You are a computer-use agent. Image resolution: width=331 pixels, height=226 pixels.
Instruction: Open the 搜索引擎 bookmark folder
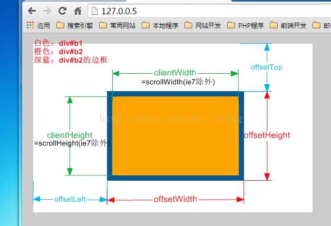[x=74, y=25]
